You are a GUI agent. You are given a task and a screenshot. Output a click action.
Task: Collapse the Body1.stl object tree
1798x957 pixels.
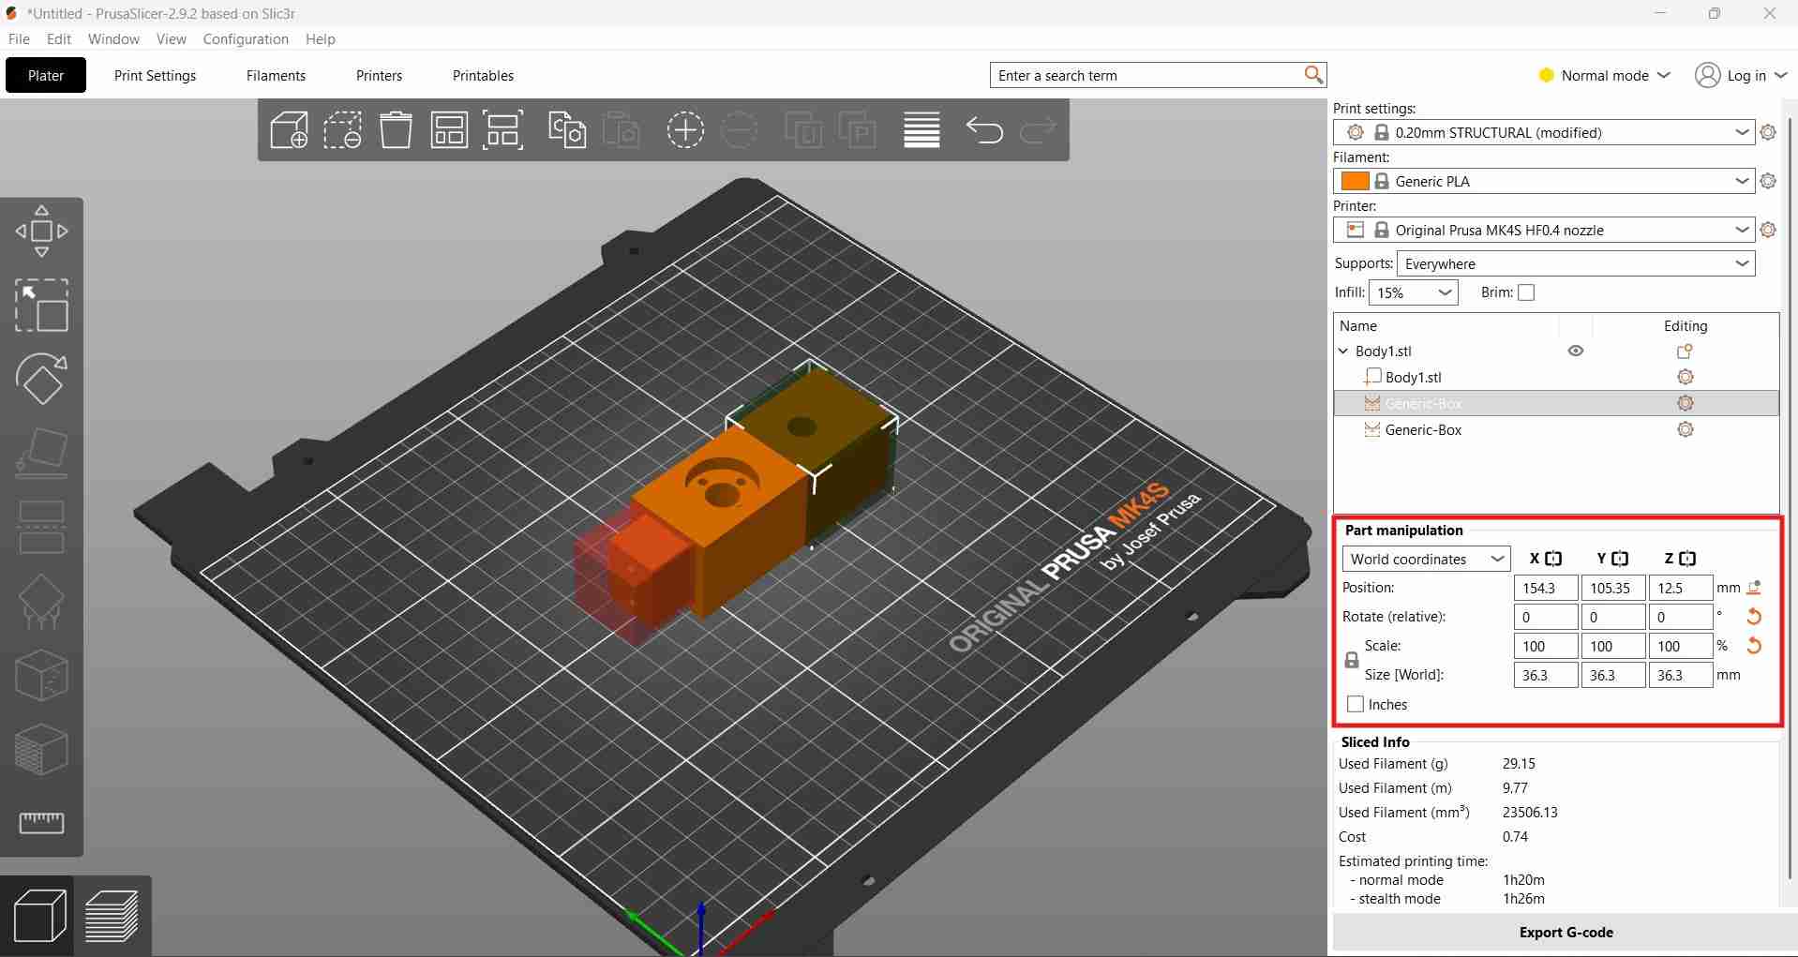pos(1343,351)
